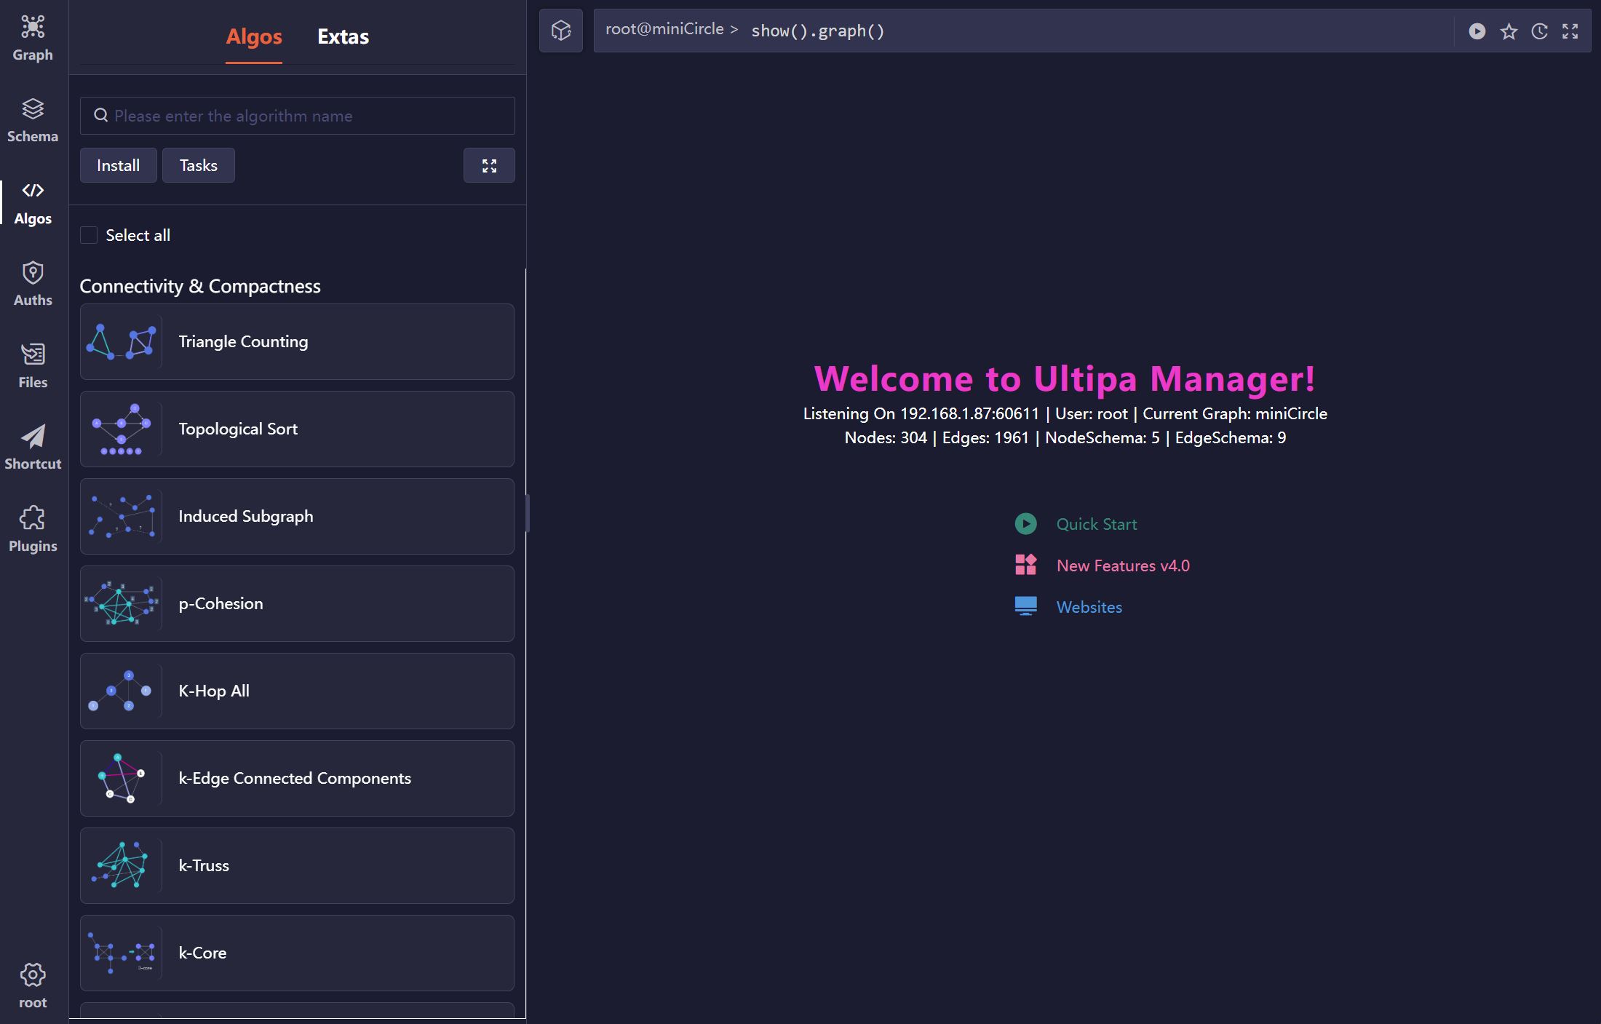Open the Tasks button

(199, 165)
